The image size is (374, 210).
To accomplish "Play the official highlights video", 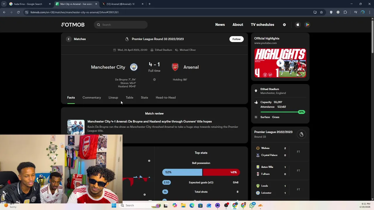I will [x=280, y=63].
